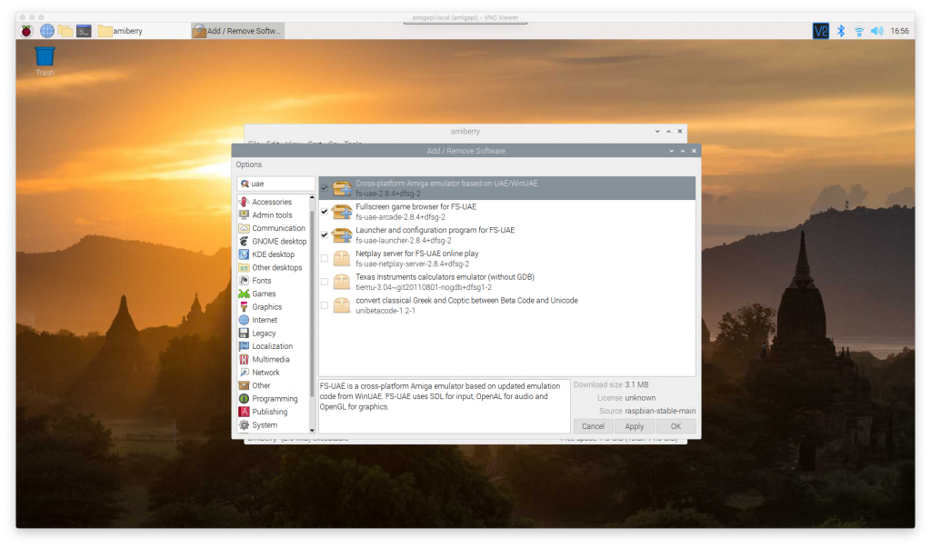931x548 pixels.
Task: Click the category list scroll-down arrow
Action: [x=313, y=431]
